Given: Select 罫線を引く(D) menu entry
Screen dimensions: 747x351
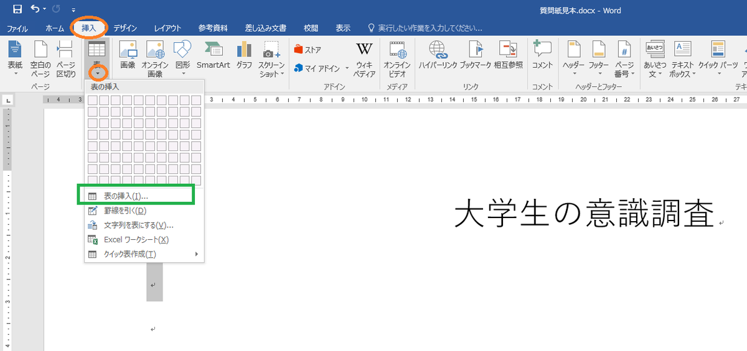Looking at the screenshot, I should click(x=144, y=210).
